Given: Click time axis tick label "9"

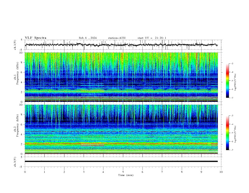Looking at the screenshot, I should [201, 172].
